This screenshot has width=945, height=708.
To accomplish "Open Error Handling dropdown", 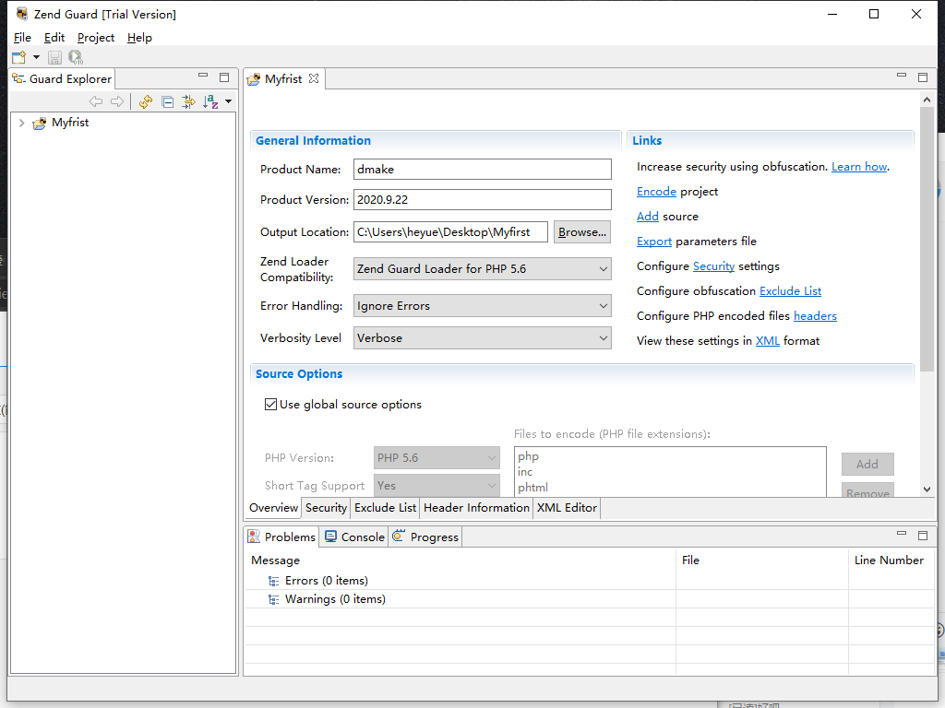I will (482, 306).
